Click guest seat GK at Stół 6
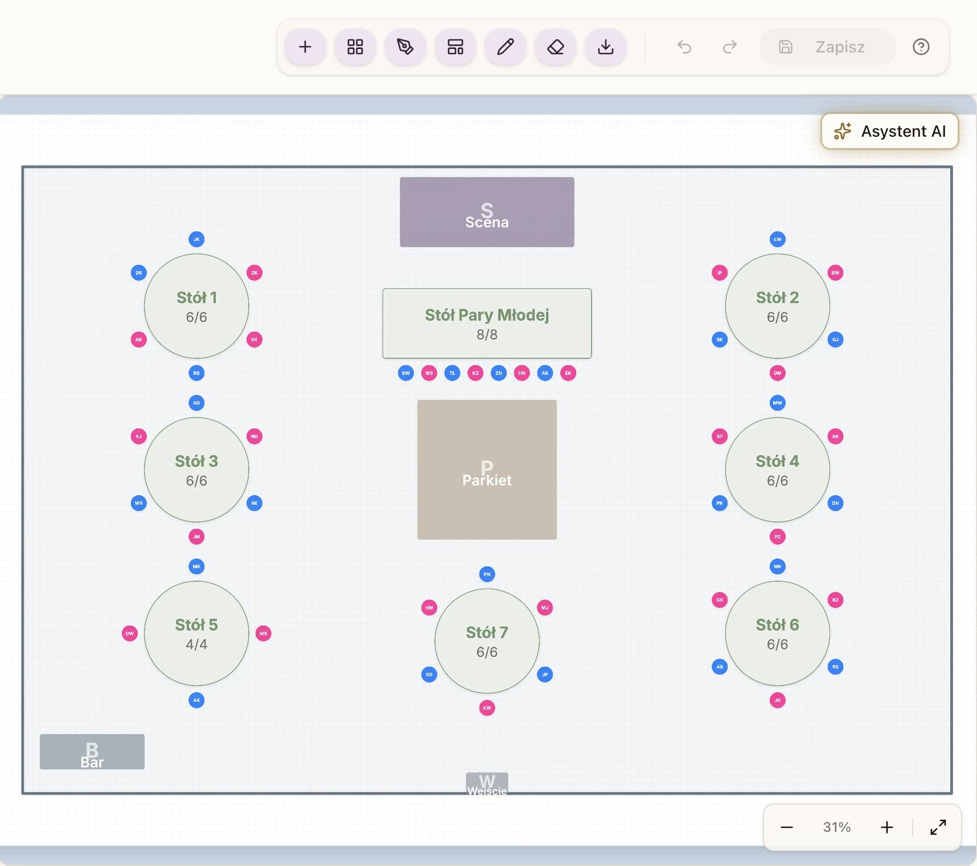This screenshot has height=866, width=977. (x=720, y=600)
